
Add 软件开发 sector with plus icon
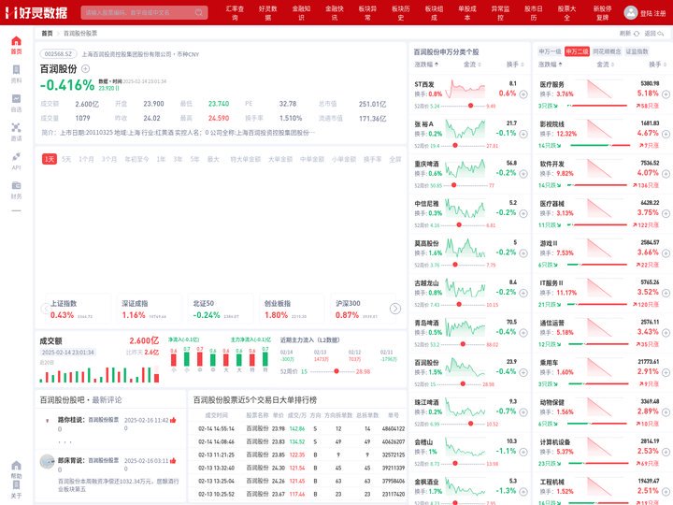666,174
